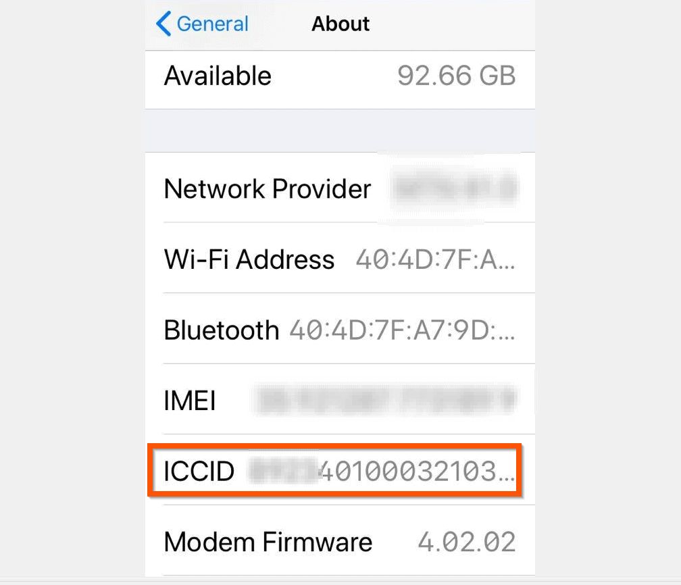The height and width of the screenshot is (585, 681).
Task: Click the highlighted ICCID label
Action: coord(199,472)
